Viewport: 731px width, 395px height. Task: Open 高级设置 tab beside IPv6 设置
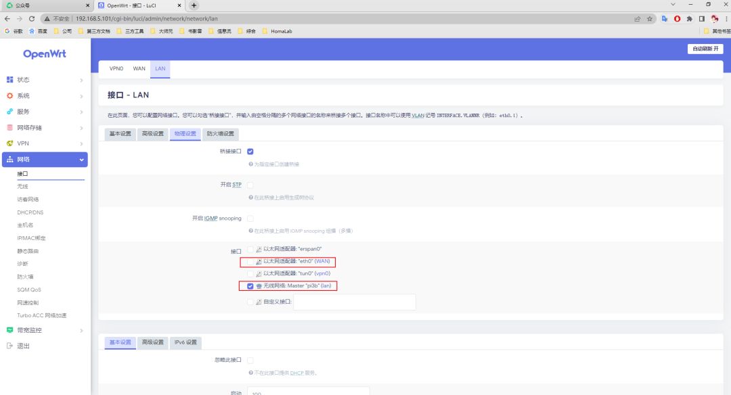tap(153, 342)
